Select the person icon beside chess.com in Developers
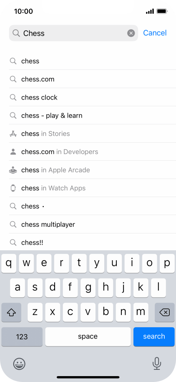Viewport: 176px width, 382px height. tap(13, 152)
